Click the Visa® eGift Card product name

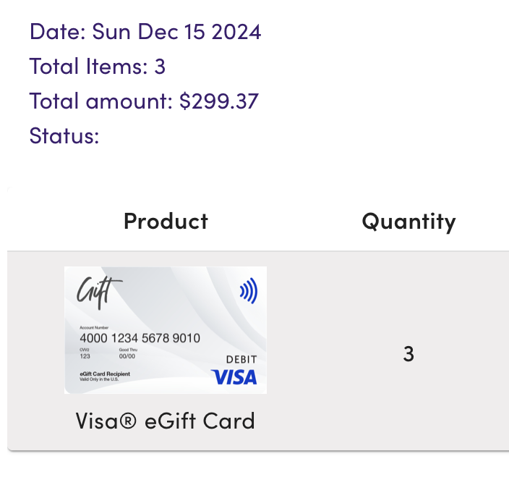click(166, 421)
